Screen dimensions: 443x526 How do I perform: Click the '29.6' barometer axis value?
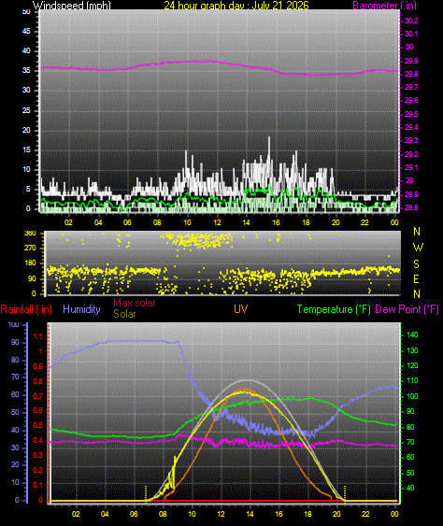pos(411,100)
